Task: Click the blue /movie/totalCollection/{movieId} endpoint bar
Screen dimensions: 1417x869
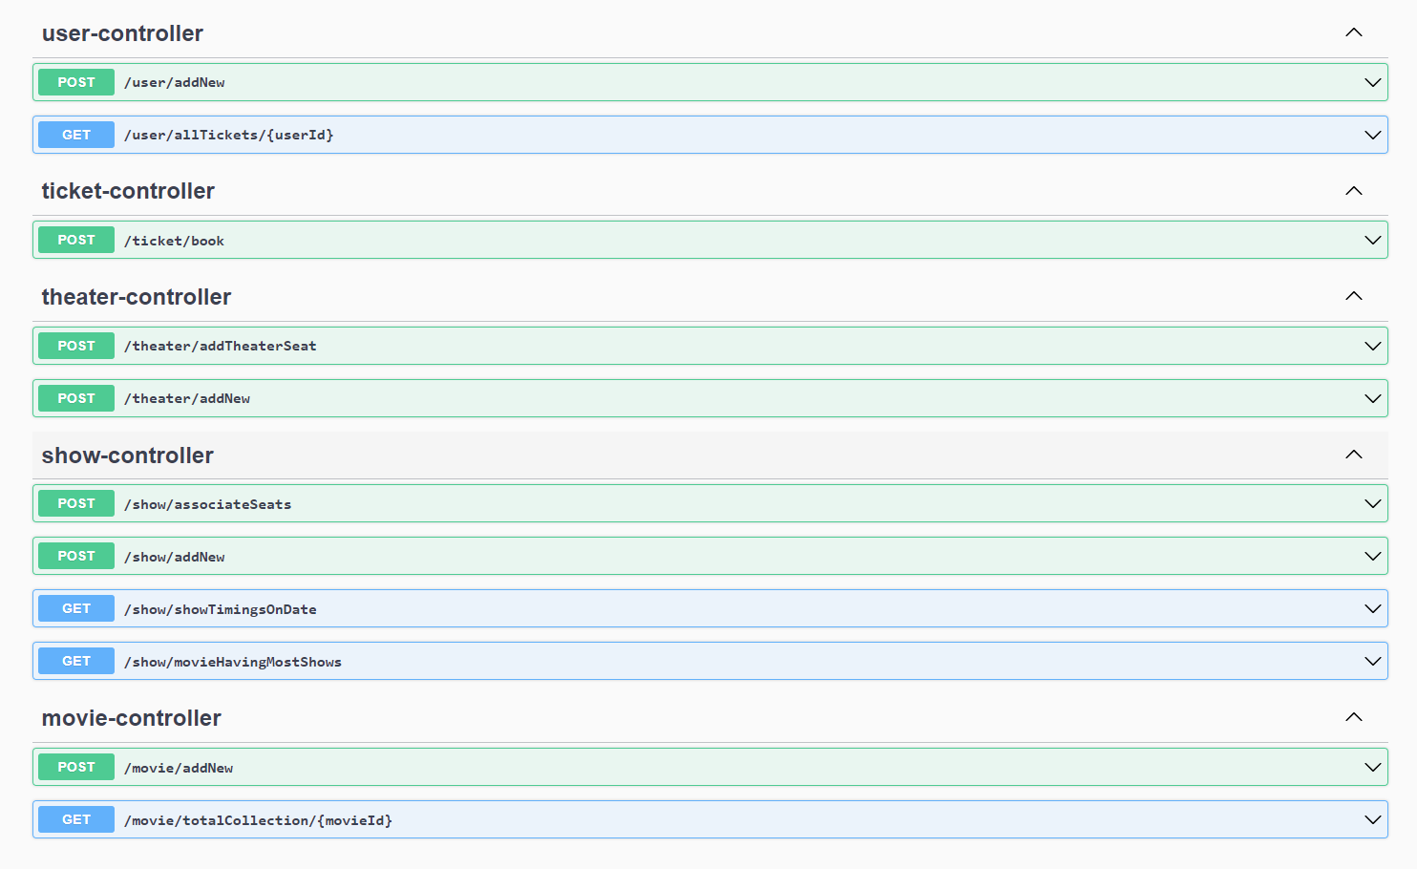Action: click(x=668, y=819)
